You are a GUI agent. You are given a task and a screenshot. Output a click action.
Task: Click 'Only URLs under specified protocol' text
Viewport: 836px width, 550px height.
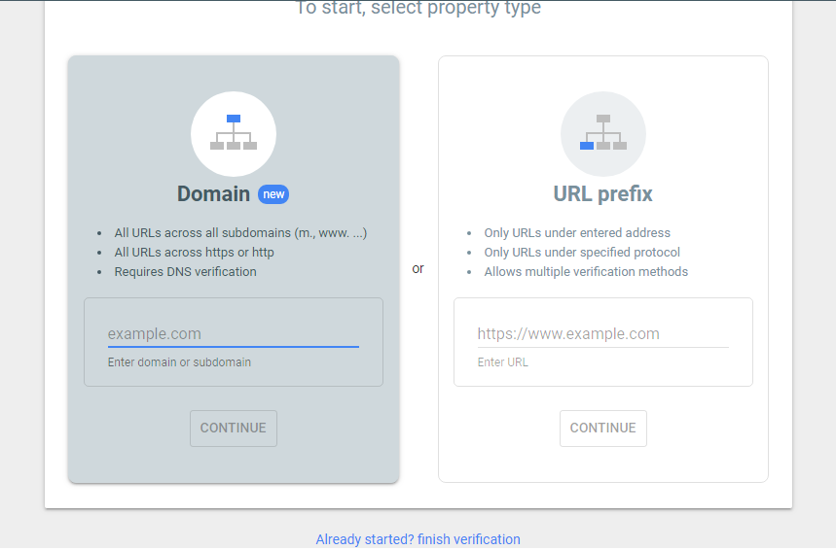point(582,253)
